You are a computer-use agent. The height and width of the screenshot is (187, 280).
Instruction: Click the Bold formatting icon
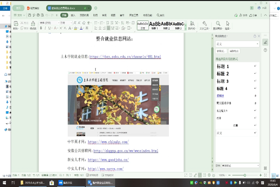[x=41, y=28]
